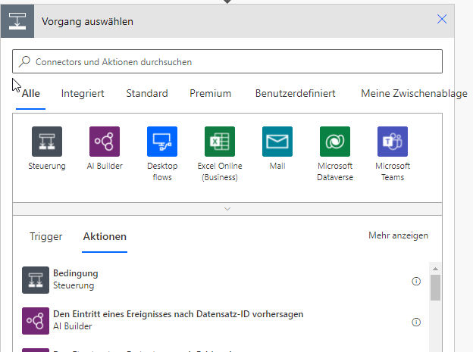Select the Steuerung connector icon
This screenshot has width=473, height=352.
(x=47, y=142)
